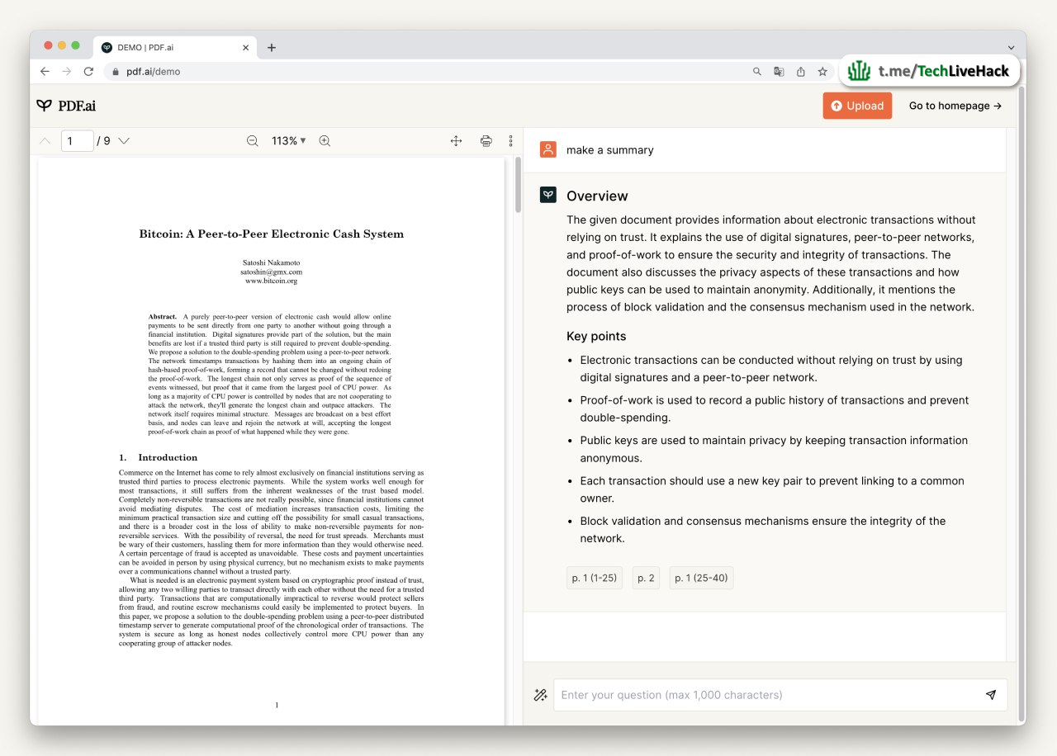Click the 1. Introduction heading in PDF
This screenshot has height=756, width=1057.
pyautogui.click(x=158, y=457)
